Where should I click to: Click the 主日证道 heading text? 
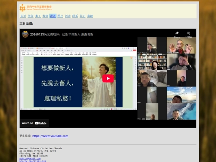26,24
